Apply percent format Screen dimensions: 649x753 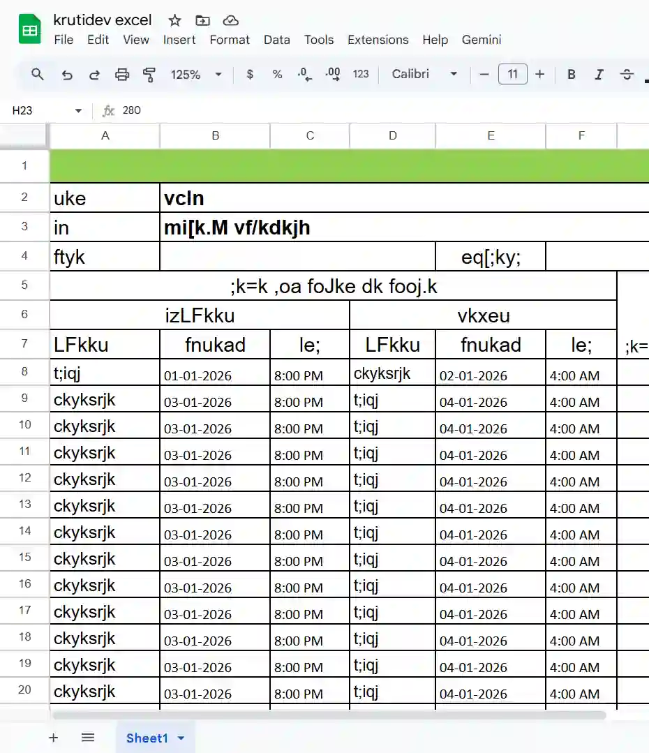click(x=276, y=74)
